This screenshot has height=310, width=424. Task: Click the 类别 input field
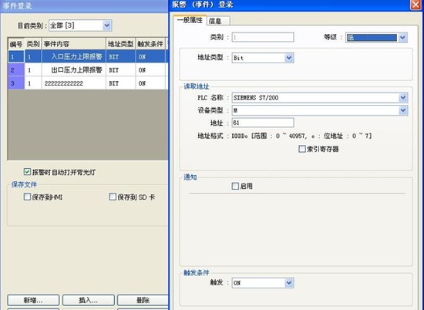263,37
